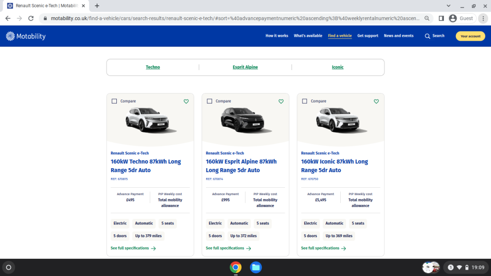491x276 pixels.
Task: Click REF: 670750 text
Action: [310, 179]
